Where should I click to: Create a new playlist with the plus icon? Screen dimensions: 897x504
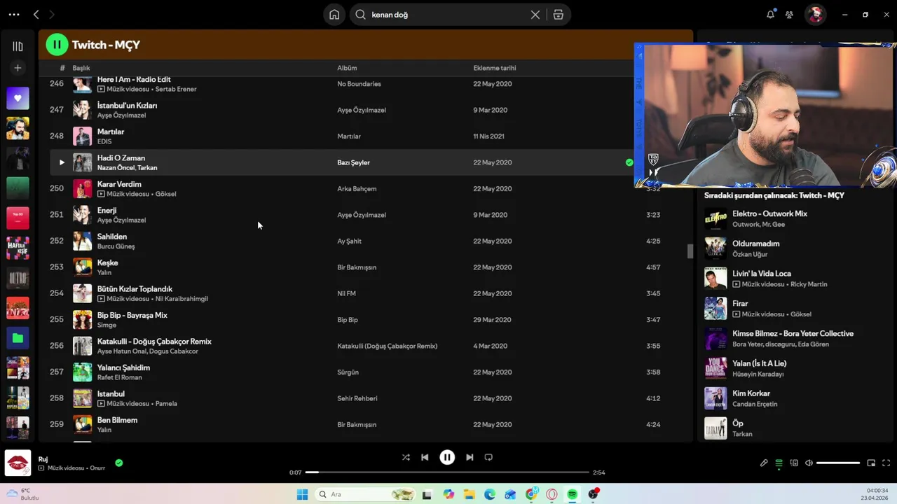[18, 68]
